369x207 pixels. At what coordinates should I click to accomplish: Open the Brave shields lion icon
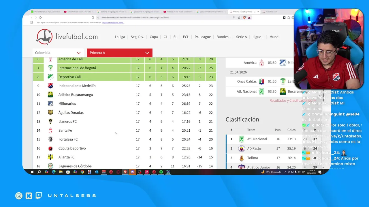[244, 18]
